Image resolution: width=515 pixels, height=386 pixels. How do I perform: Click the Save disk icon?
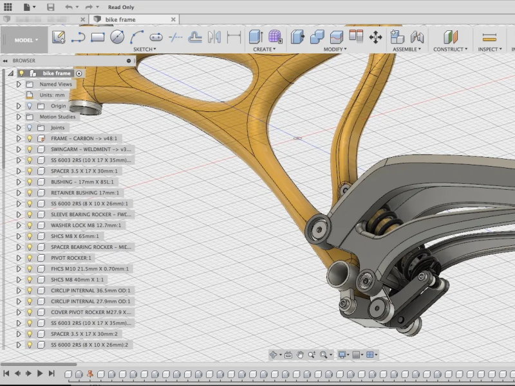pyautogui.click(x=50, y=7)
